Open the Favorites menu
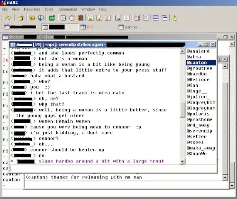The image size is (237, 199). point(32,9)
